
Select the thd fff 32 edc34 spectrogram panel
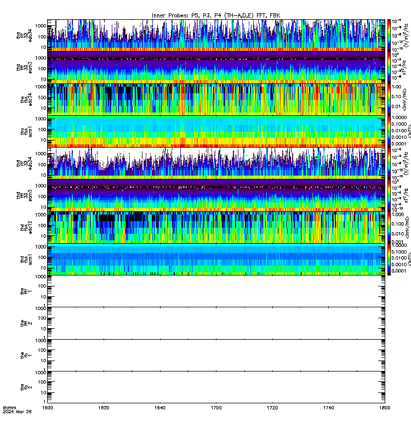click(x=216, y=163)
